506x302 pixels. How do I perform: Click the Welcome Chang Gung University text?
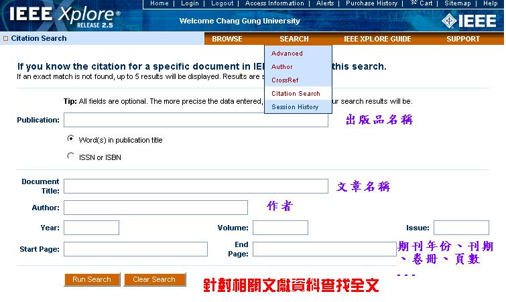(x=240, y=21)
